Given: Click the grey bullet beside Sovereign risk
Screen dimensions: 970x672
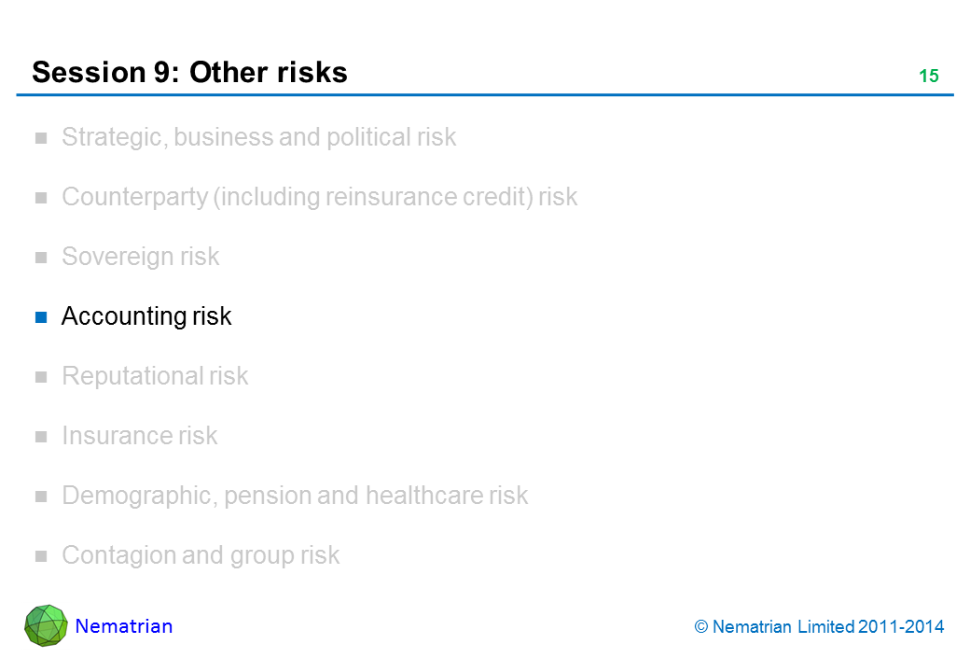Looking at the screenshot, I should click(x=41, y=258).
